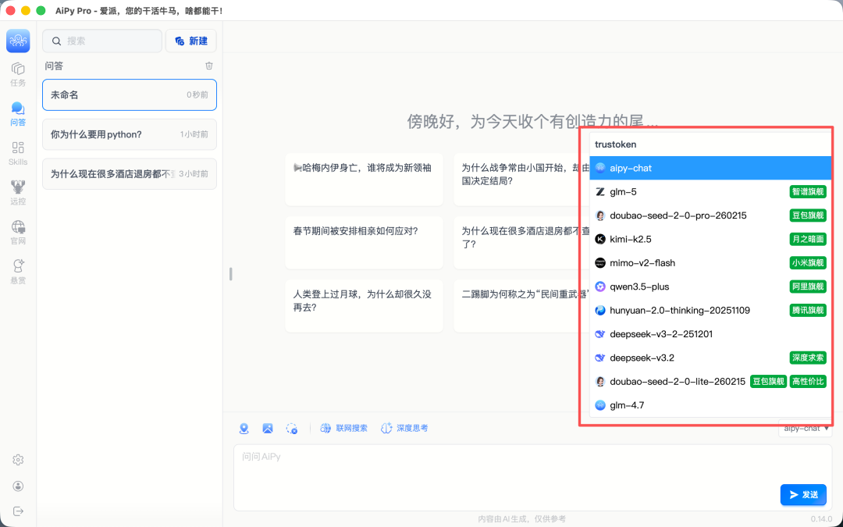
Task: Pick suggestion 哈梅内伊身亡，谁将成为新领袖
Action: [x=364, y=180]
